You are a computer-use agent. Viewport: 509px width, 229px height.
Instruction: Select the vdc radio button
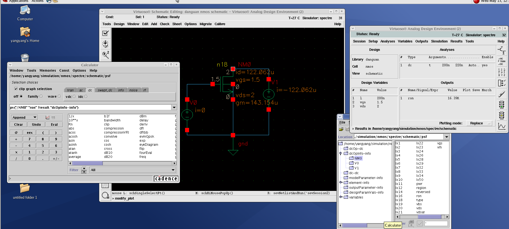point(74,97)
